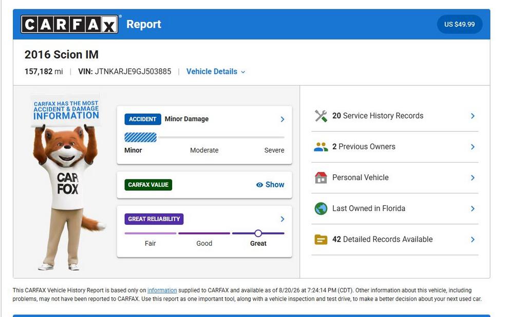526x317 pixels.
Task: Expand Previous Owners chevron
Action: tap(473, 147)
